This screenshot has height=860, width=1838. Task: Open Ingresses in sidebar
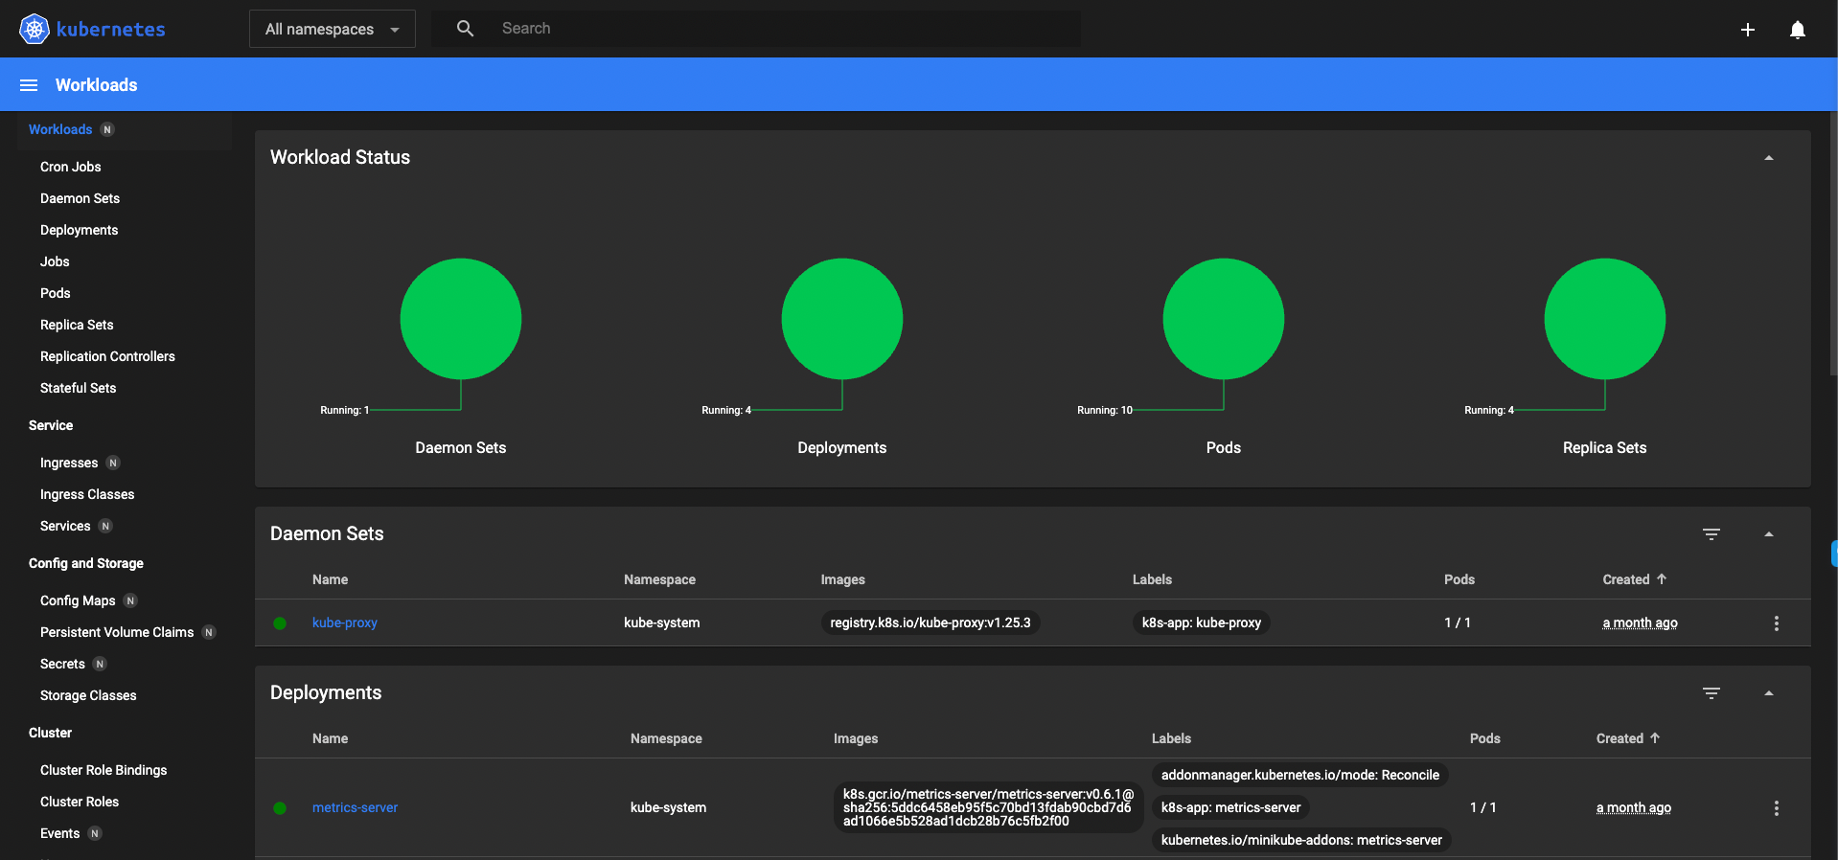[x=69, y=463]
